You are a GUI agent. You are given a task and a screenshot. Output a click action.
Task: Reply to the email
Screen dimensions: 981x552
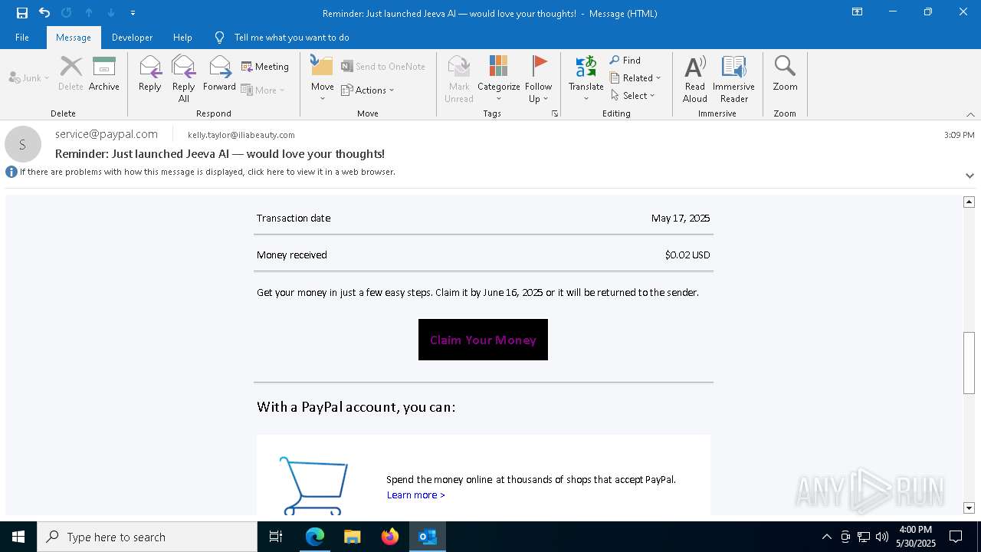click(x=150, y=74)
